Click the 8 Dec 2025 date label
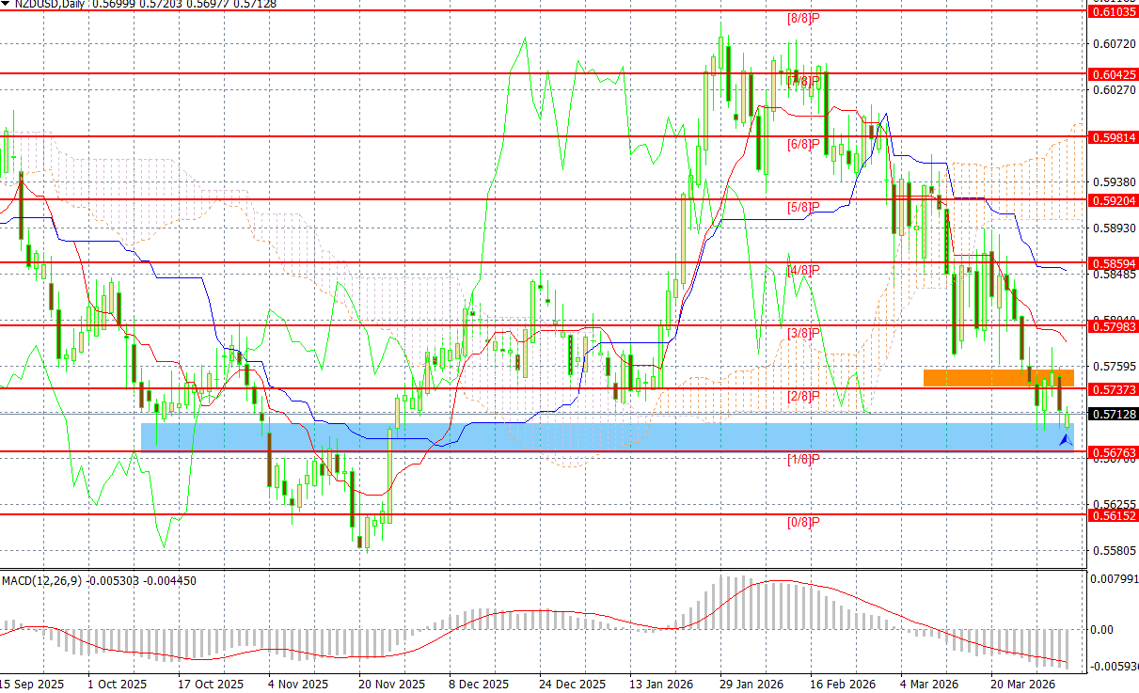Screen dimensions: 1139x693 479,684
